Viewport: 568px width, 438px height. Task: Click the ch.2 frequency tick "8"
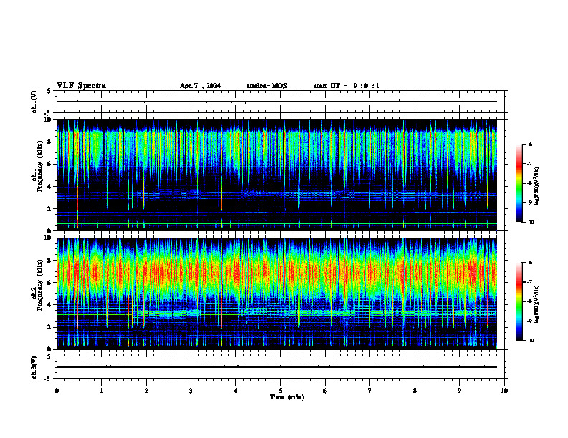[49, 261]
